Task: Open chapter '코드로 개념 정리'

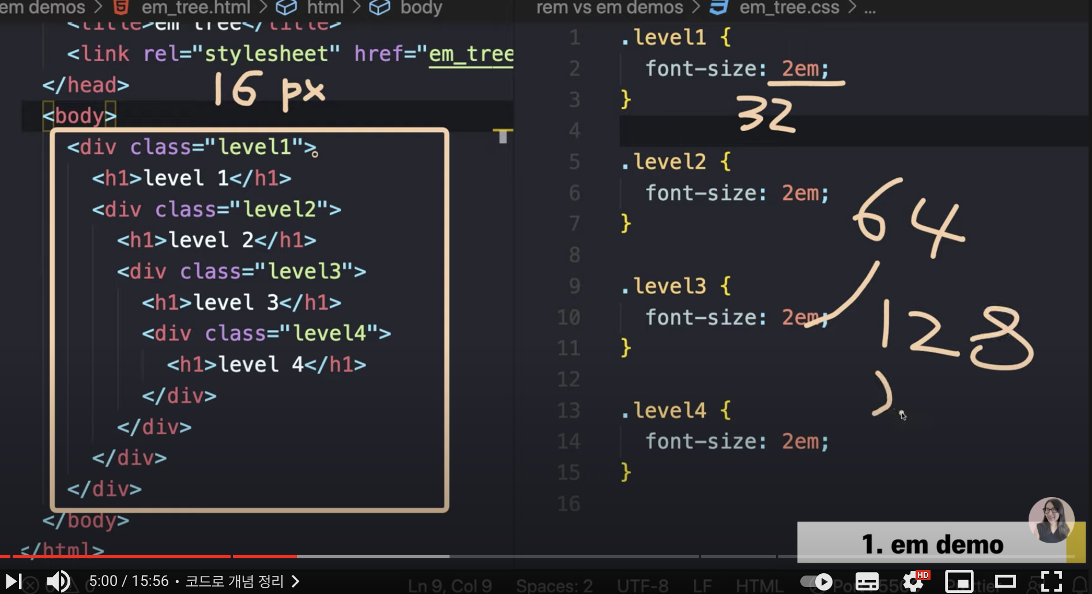Action: [x=242, y=581]
